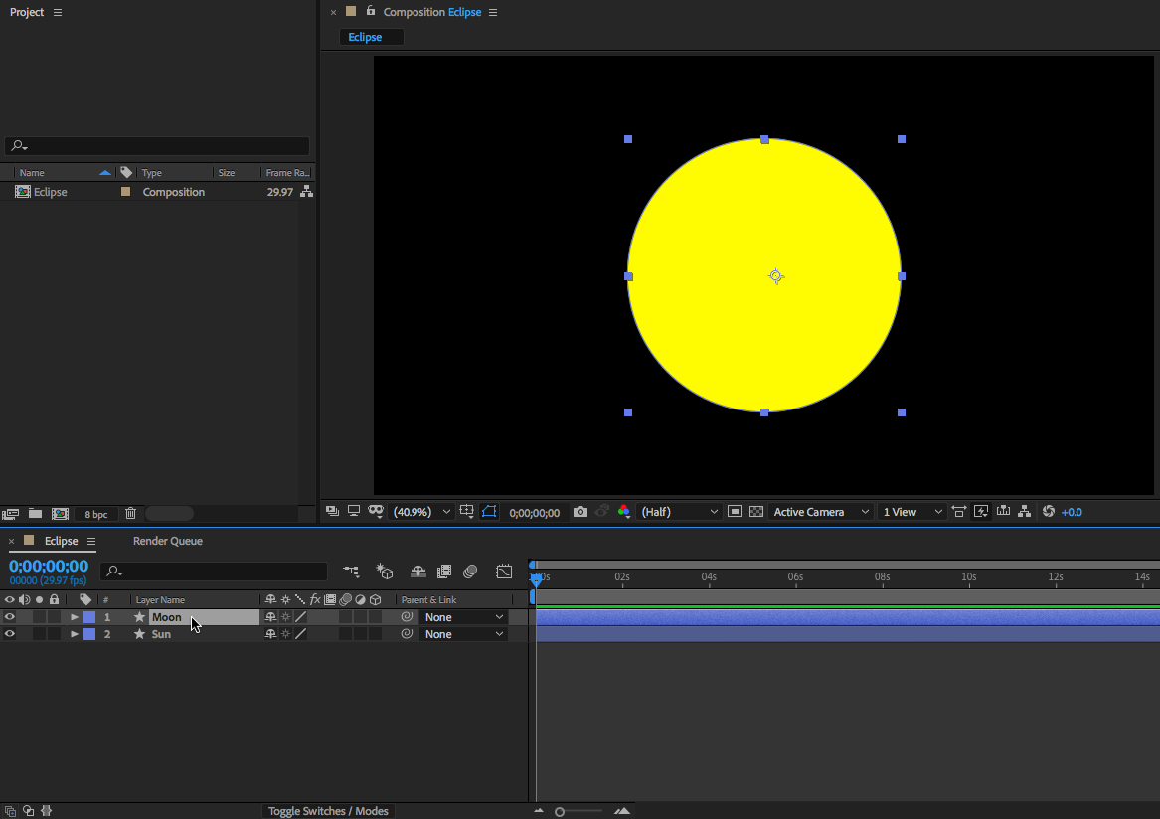The width and height of the screenshot is (1160, 819).
Task: Open the Active Camera view dropdown
Action: [x=821, y=512]
